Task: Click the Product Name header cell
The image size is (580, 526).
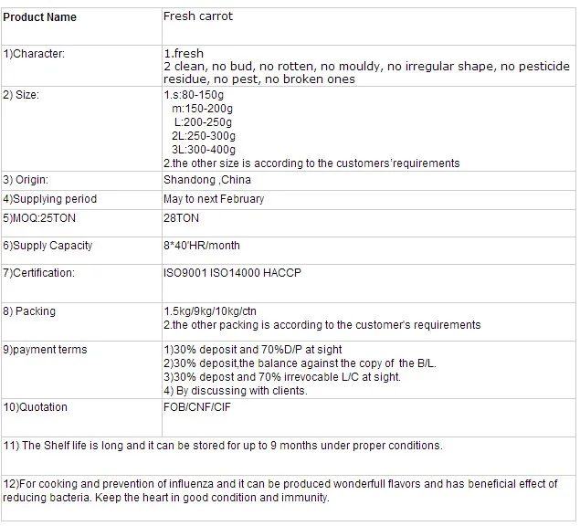Action: pyautogui.click(x=40, y=17)
